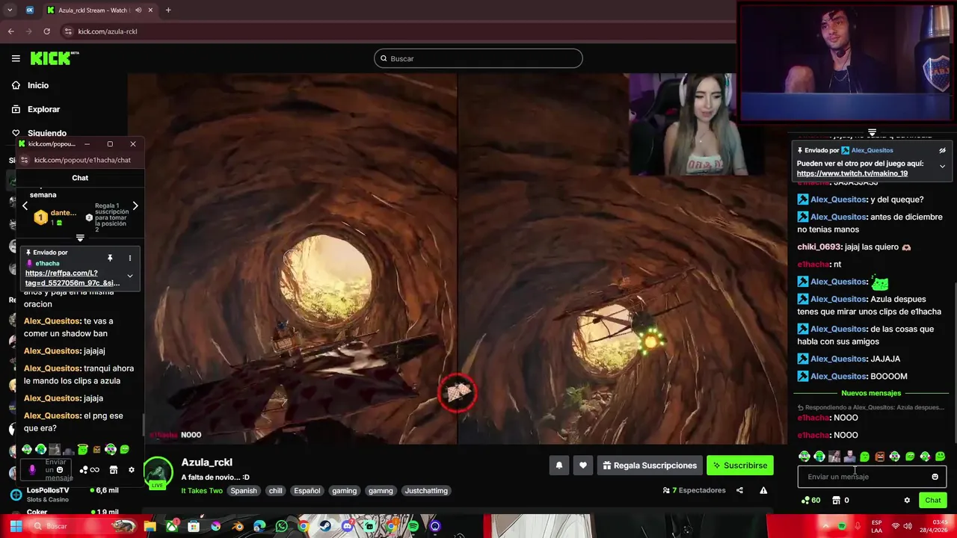Viewport: 957px width, 538px height.
Task: Open a new browser tab
Action: point(168,10)
